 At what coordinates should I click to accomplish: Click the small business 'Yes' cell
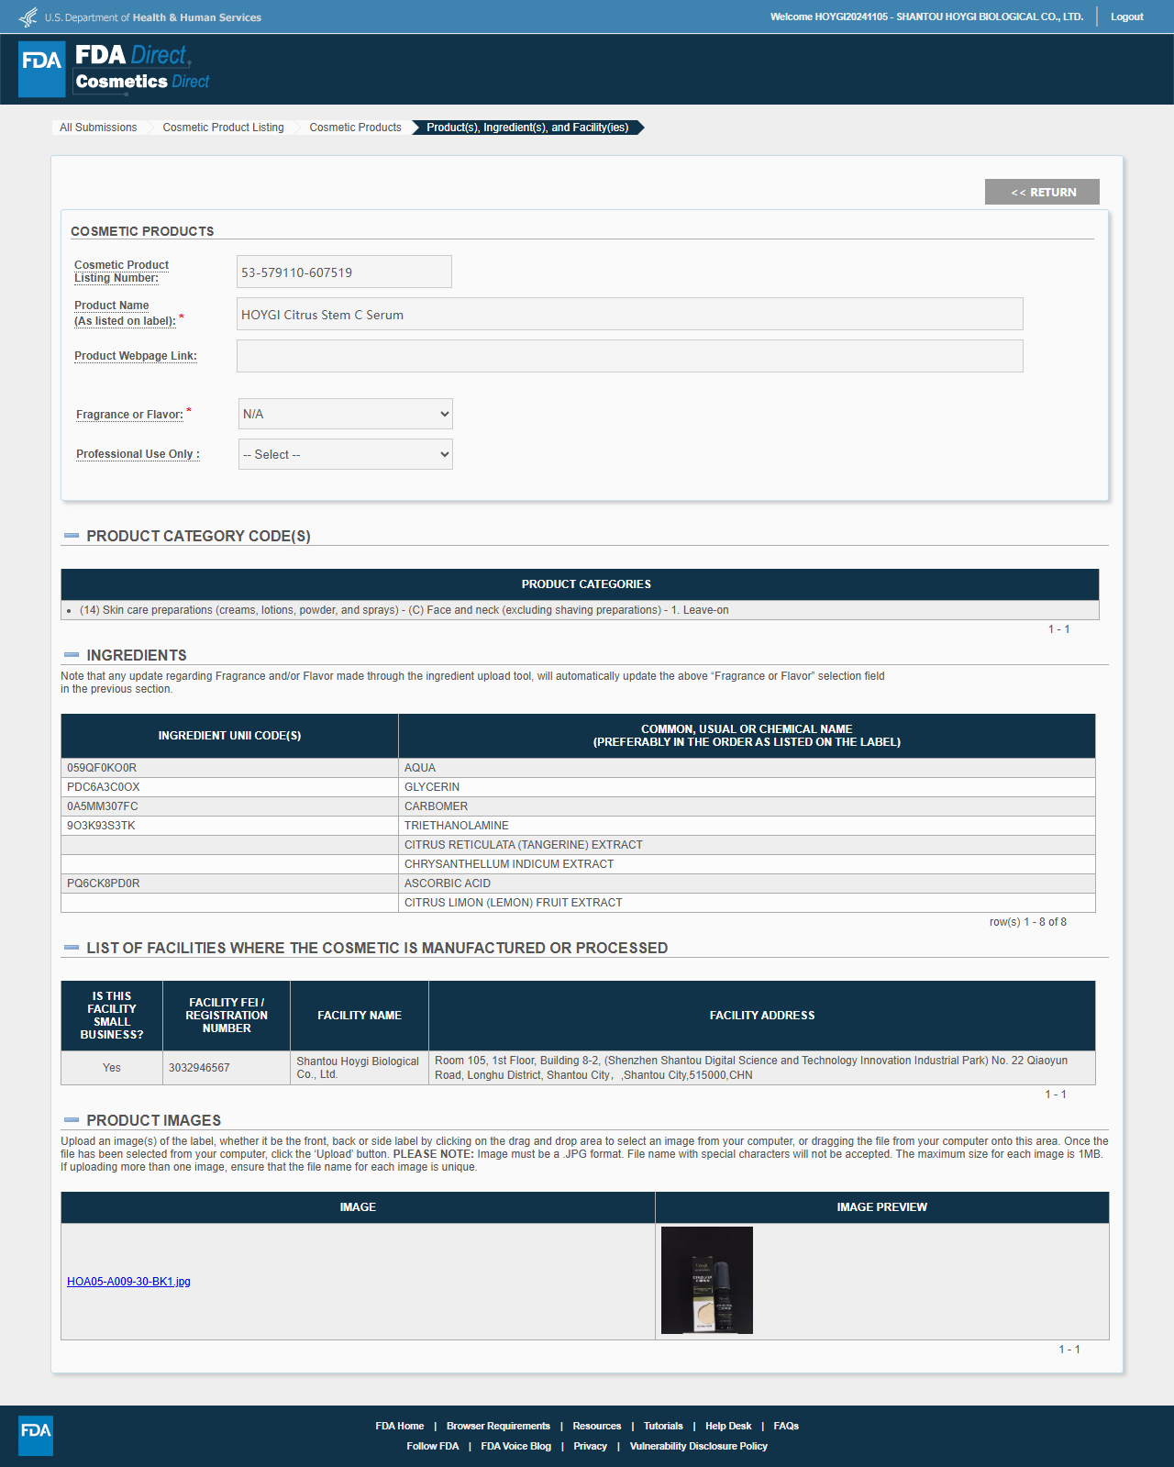point(112,1068)
